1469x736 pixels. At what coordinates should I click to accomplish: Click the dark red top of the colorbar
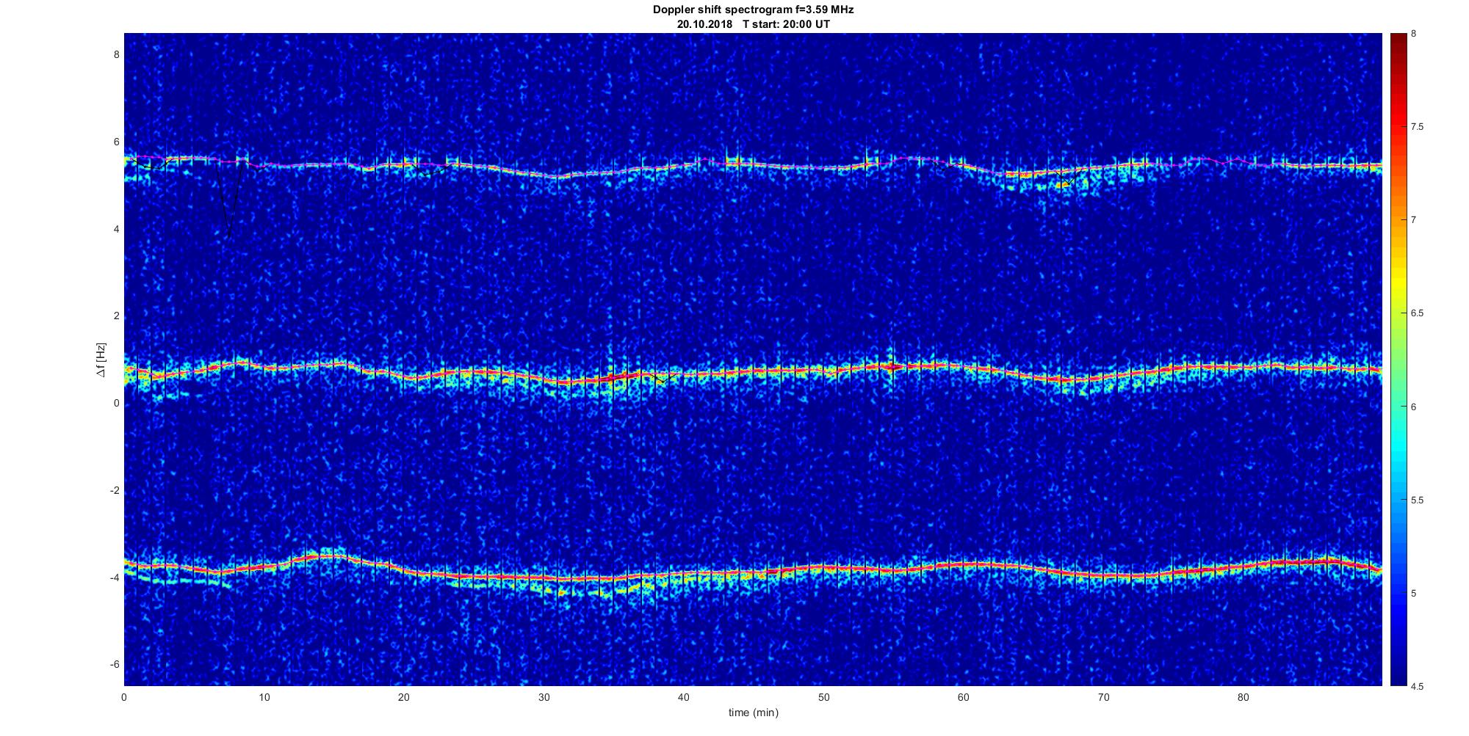[x=1398, y=40]
